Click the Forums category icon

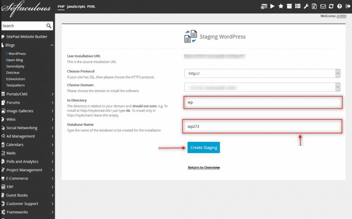click(x=3, y=103)
